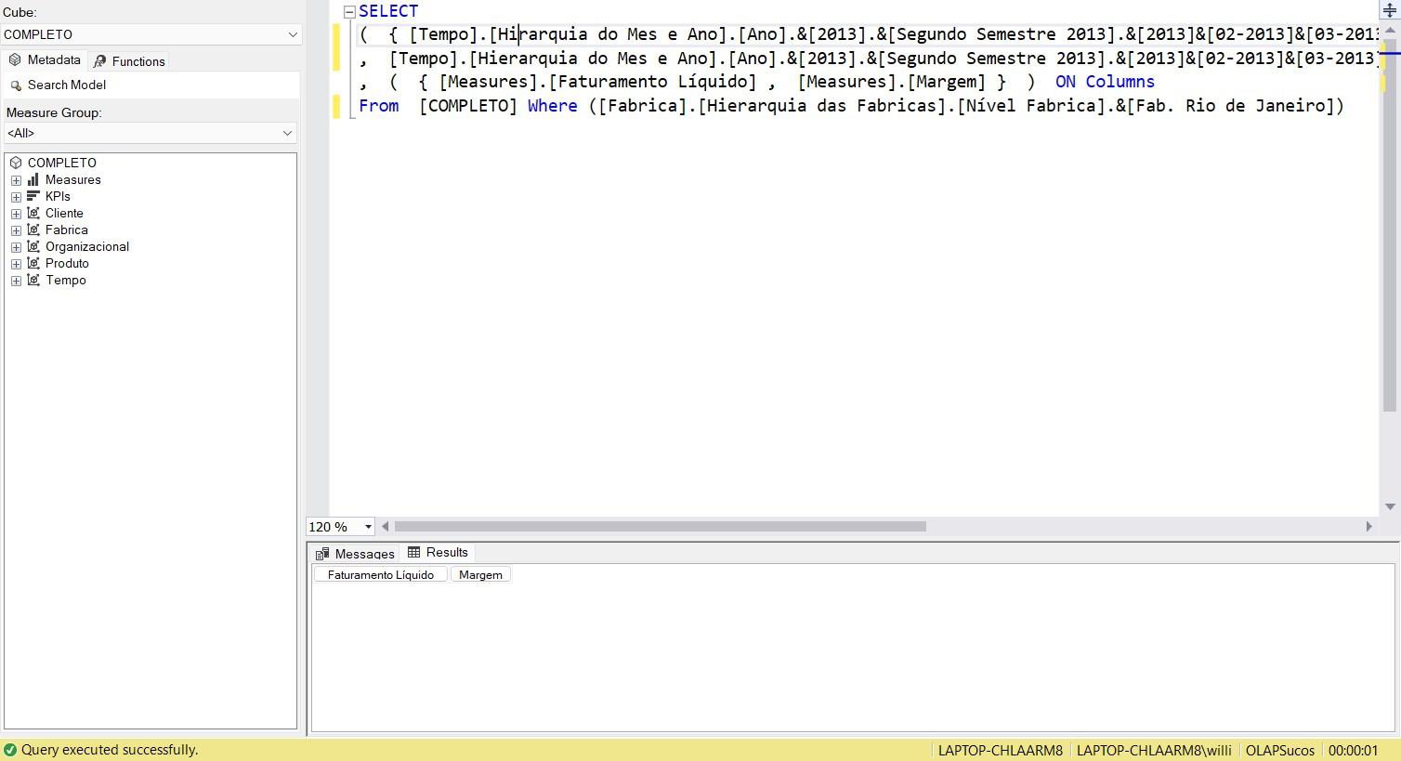Click the Fabrica dimension icon
1401x761 pixels.
coord(33,230)
